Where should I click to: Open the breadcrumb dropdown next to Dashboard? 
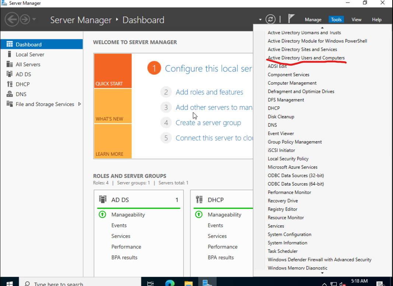tap(260, 19)
